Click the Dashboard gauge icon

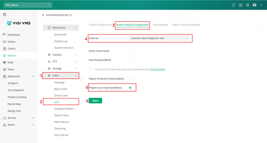(4, 35)
